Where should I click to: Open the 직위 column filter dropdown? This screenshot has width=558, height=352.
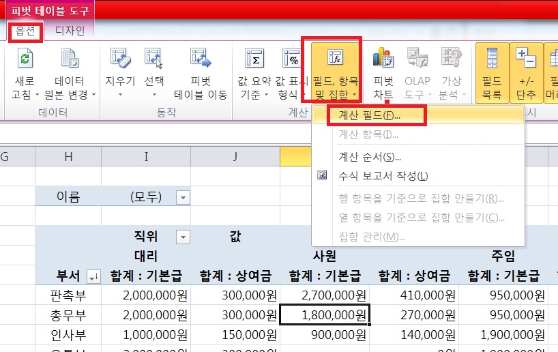182,237
